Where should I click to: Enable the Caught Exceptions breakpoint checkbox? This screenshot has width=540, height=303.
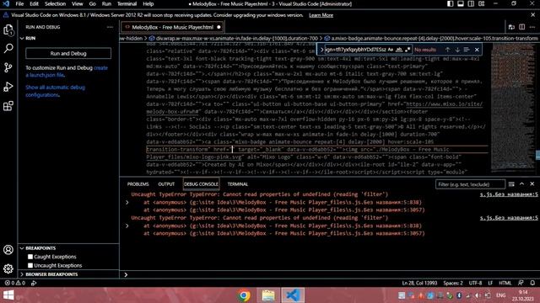tap(30, 257)
